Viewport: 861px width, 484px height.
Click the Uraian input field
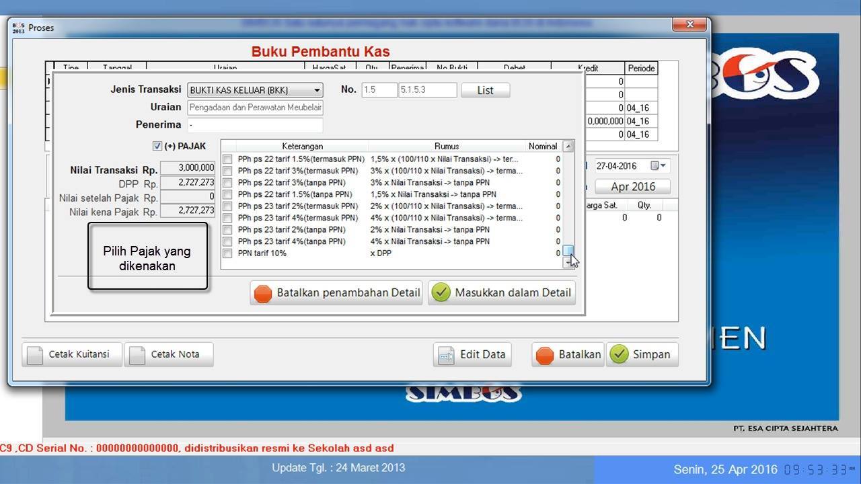tap(255, 108)
